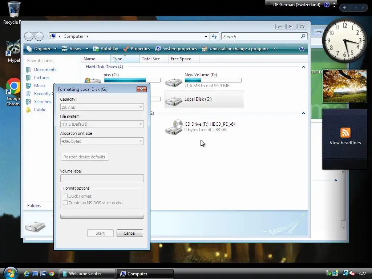Expand the Organize menu arrow
The image size is (372, 279).
[x=55, y=49]
